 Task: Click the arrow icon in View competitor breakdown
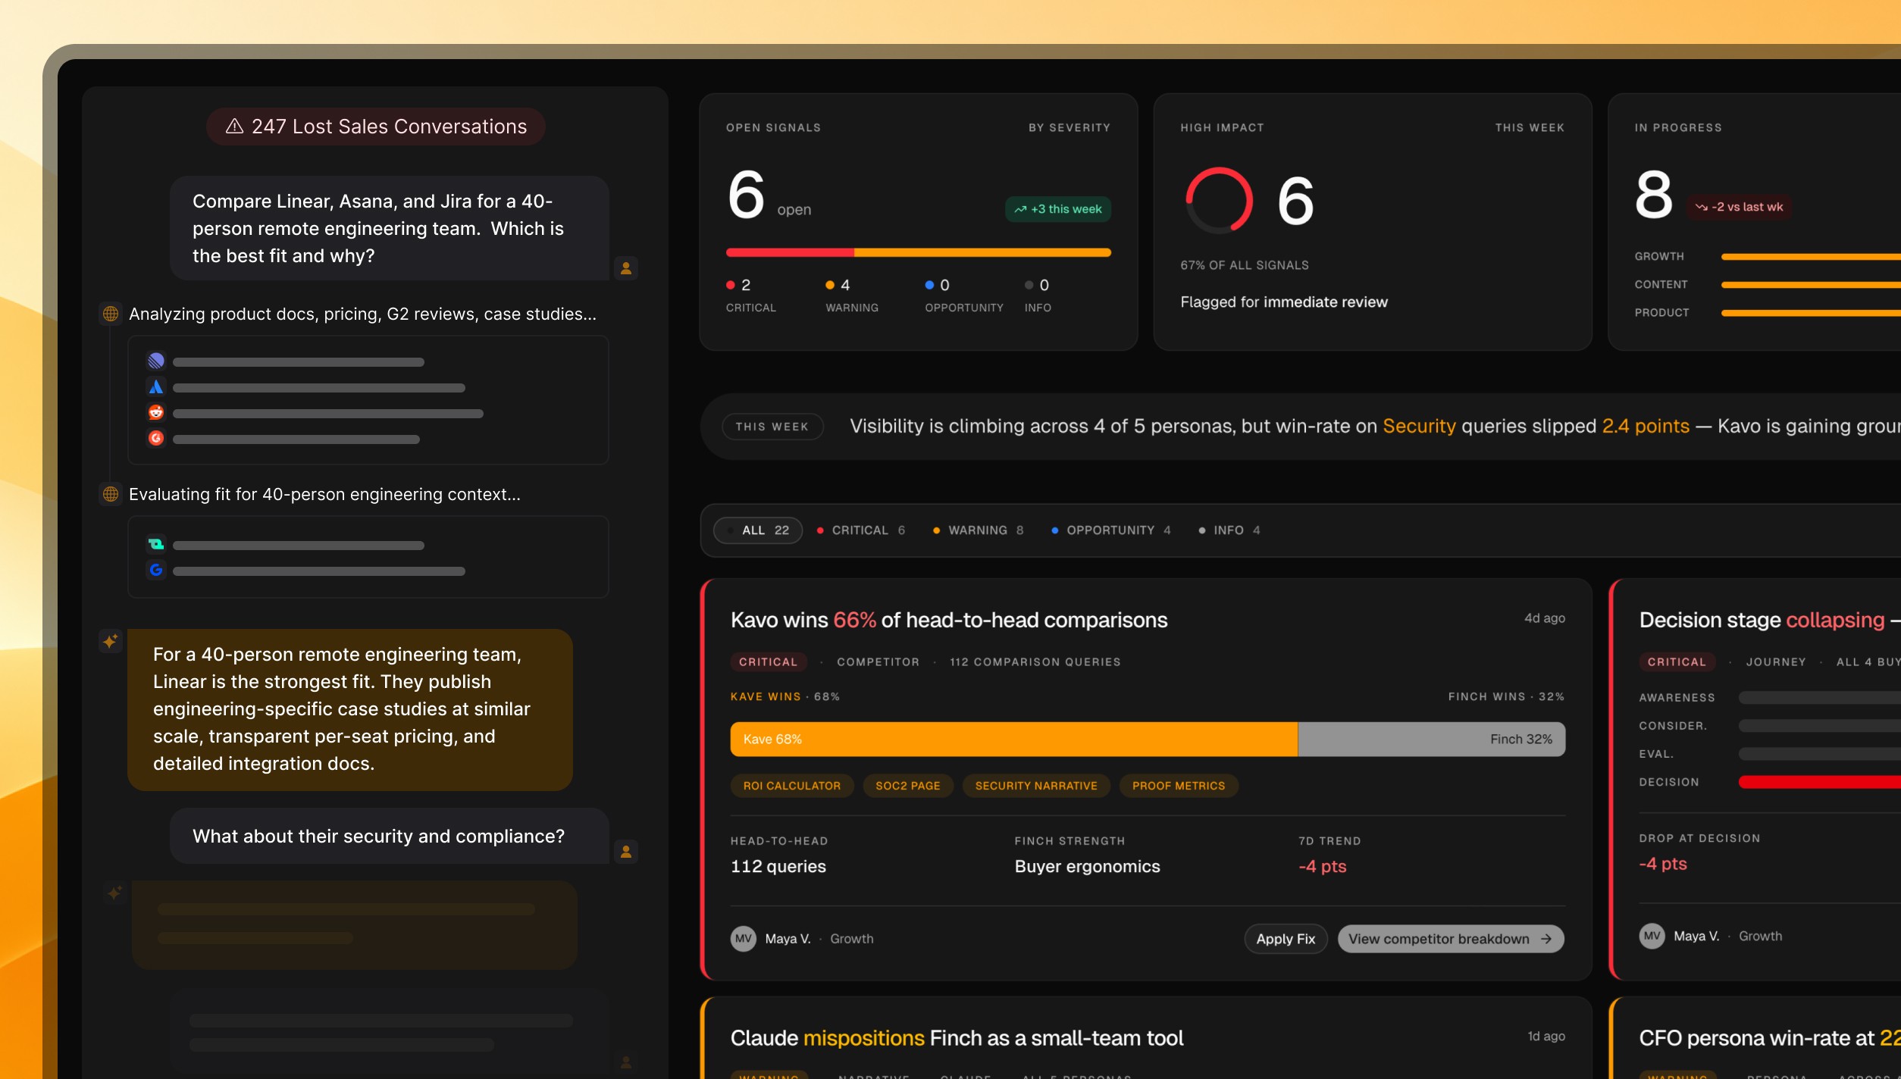pos(1546,939)
